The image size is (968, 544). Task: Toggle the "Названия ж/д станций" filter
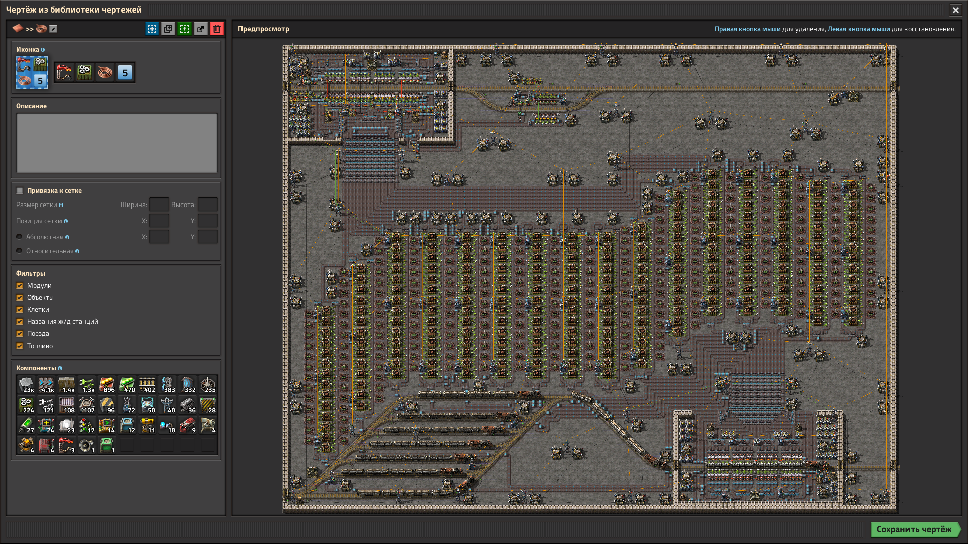tap(20, 322)
